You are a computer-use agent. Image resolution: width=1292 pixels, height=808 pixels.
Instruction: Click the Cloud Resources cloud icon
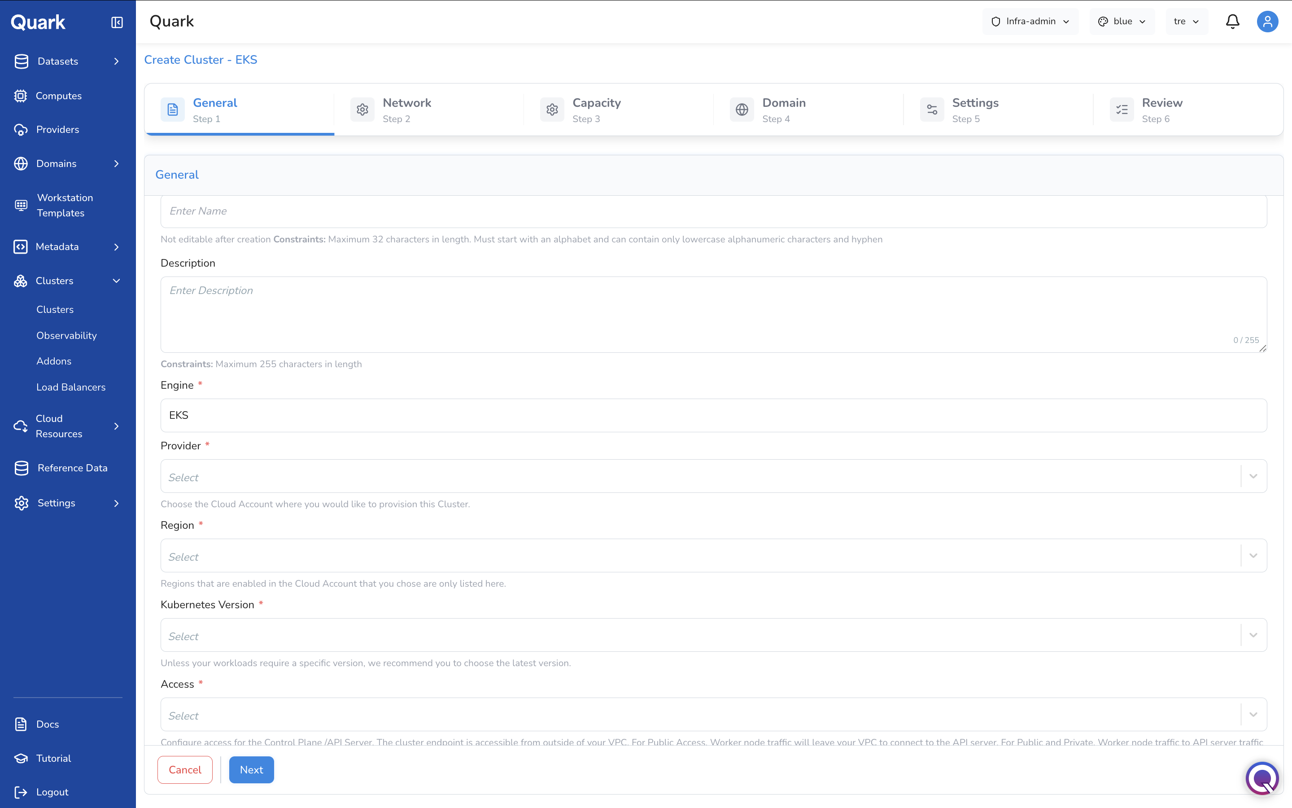[x=20, y=426]
